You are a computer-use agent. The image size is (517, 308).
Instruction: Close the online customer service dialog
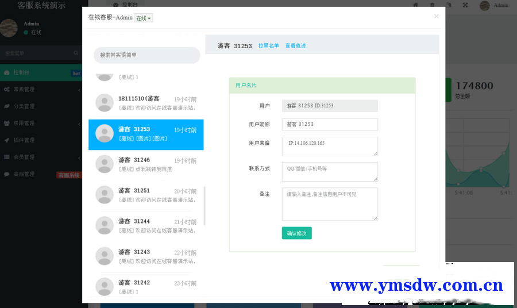[436, 17]
